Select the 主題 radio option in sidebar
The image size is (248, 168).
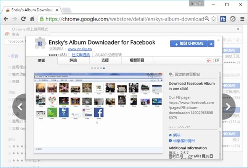[x=10, y=81]
